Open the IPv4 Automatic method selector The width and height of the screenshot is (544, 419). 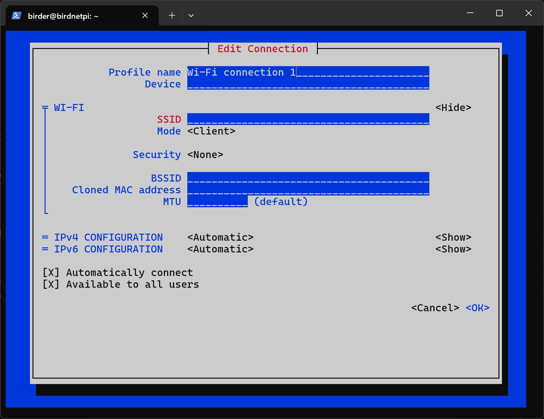220,237
